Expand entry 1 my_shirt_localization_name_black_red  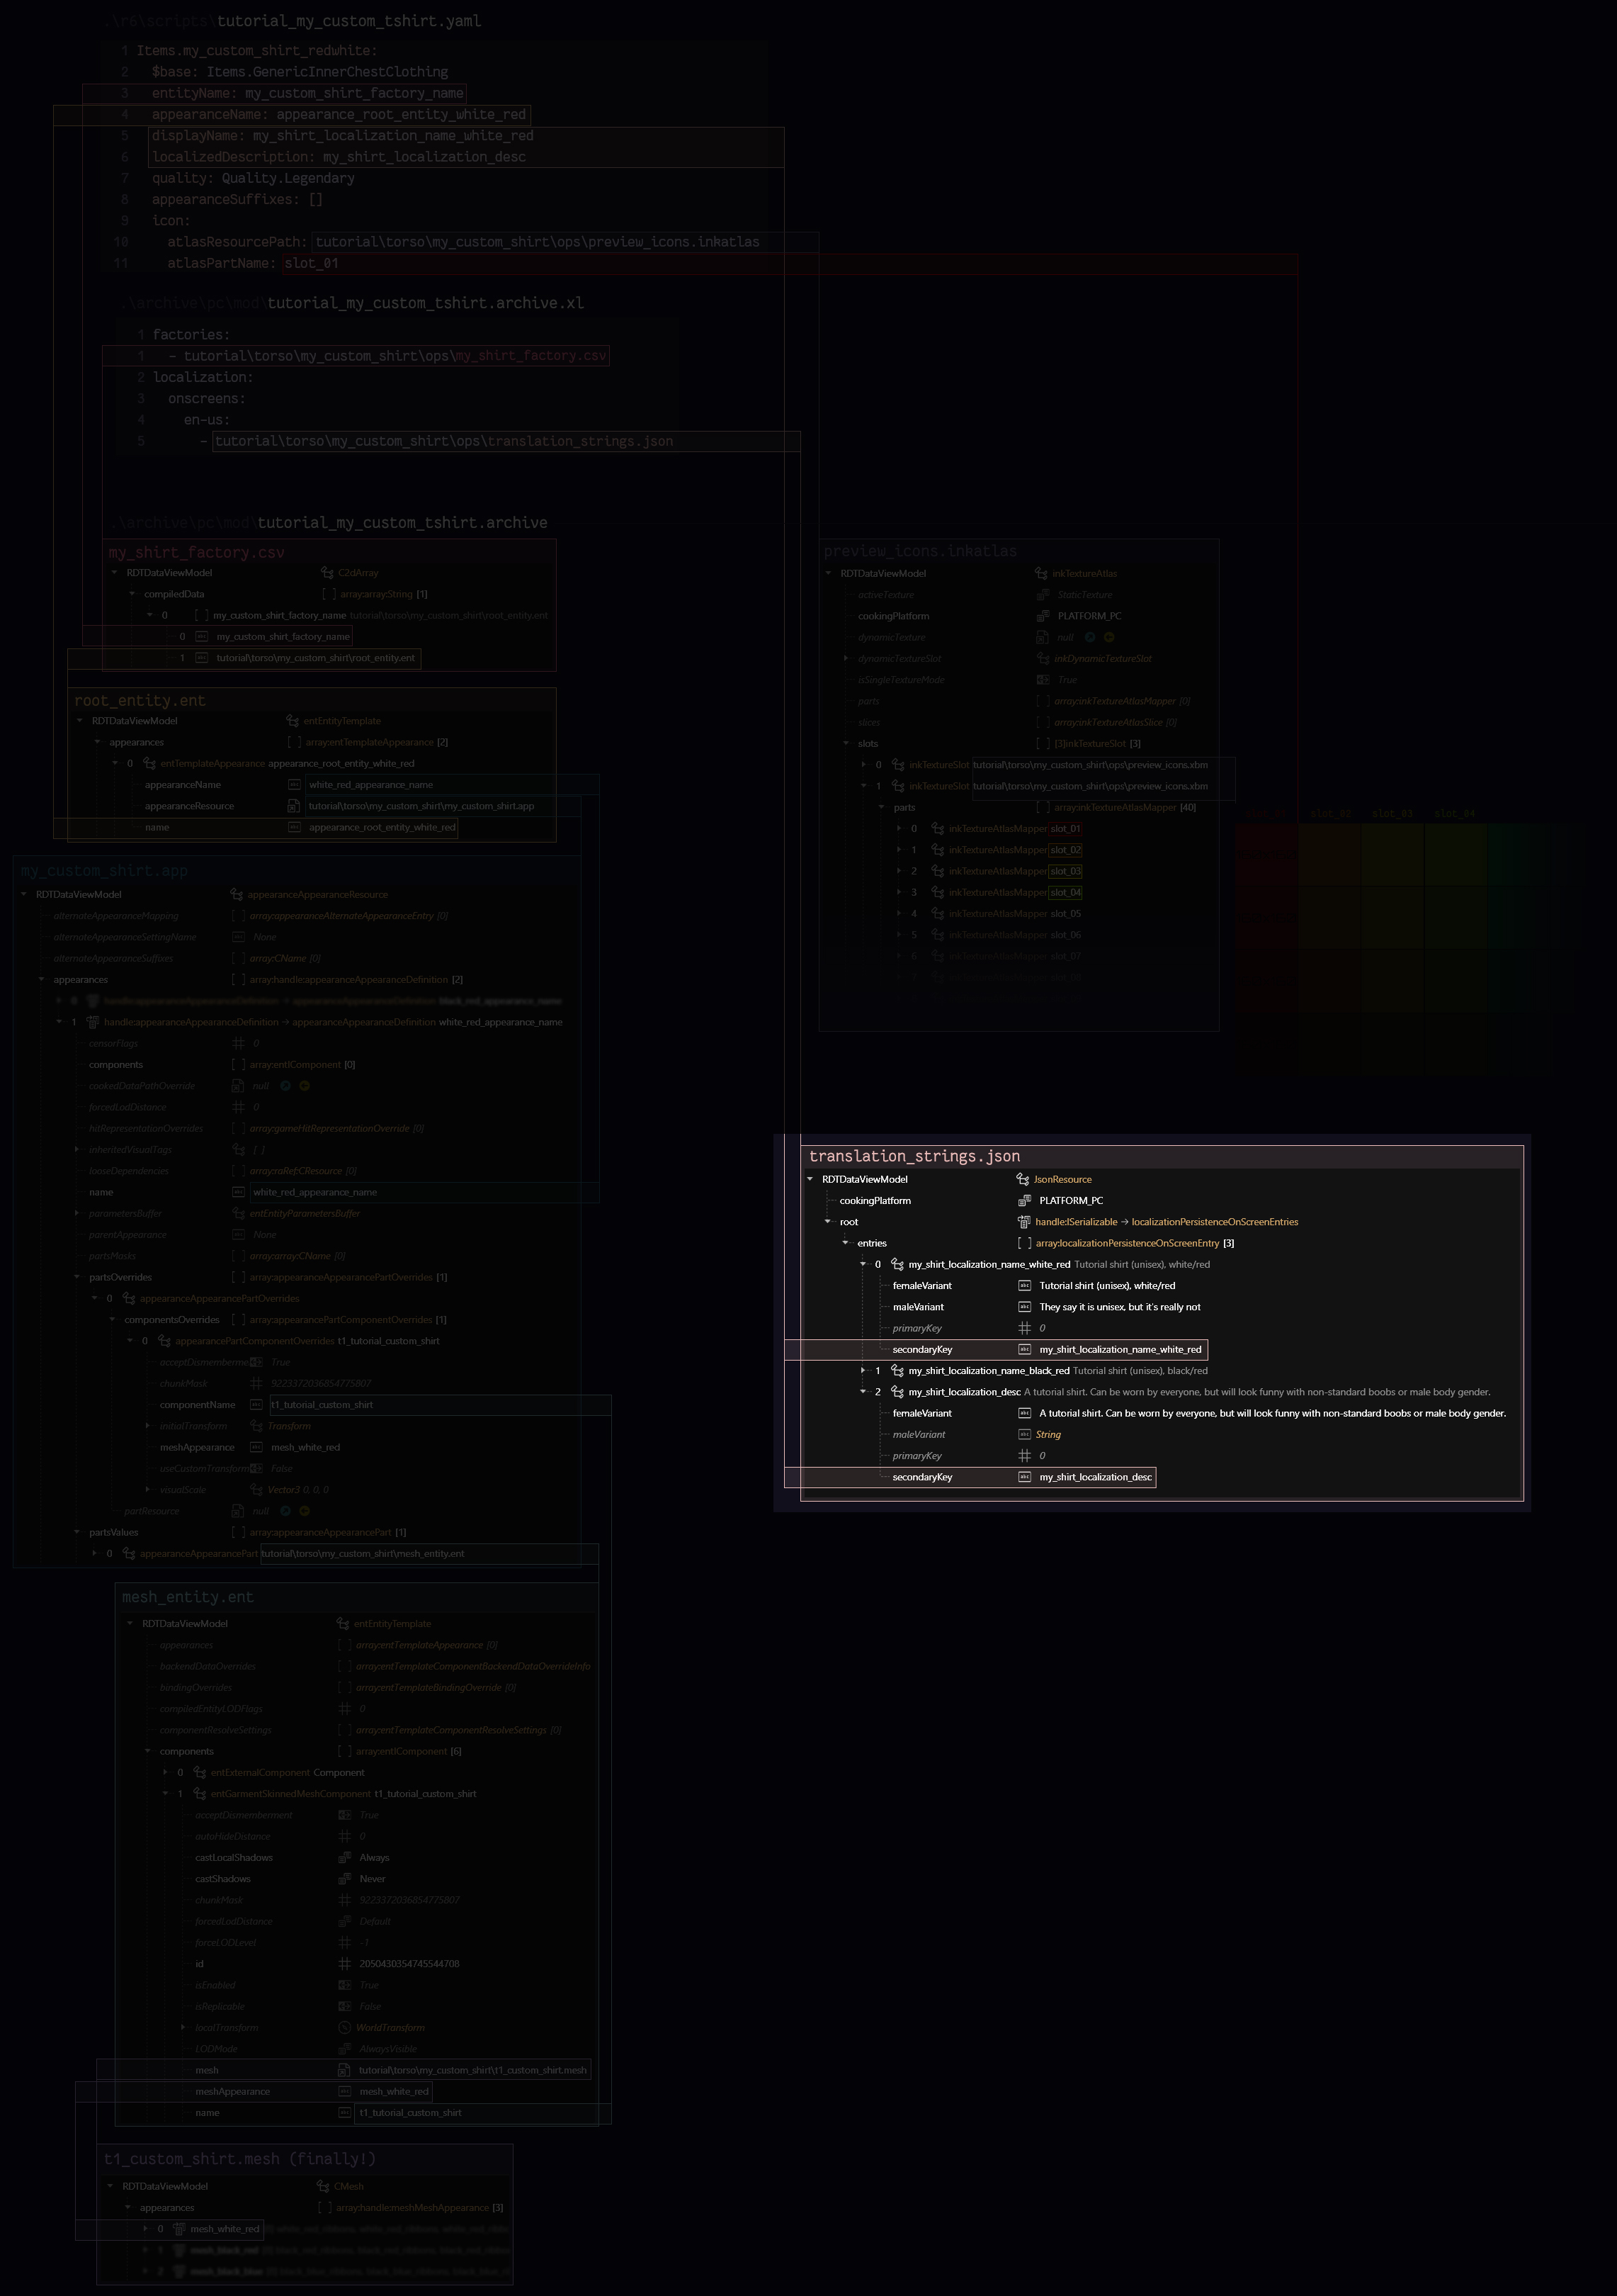coord(863,1371)
